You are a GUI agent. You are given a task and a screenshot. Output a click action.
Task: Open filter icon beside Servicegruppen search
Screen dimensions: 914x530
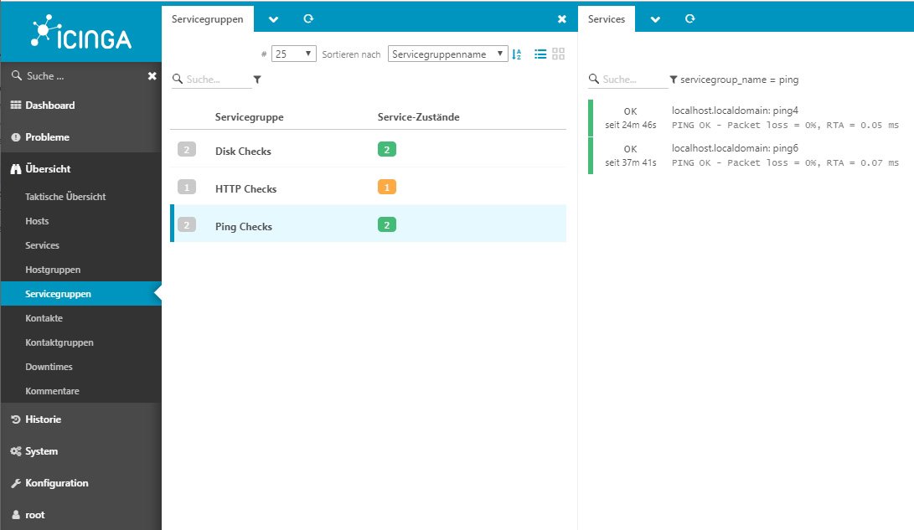coord(257,80)
